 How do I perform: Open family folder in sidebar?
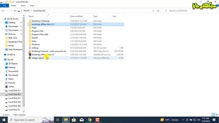pos(11,45)
